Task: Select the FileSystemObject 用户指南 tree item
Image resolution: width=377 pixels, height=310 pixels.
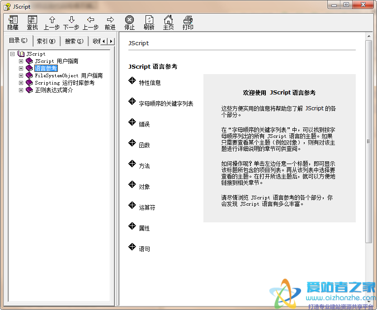Action: [69, 75]
